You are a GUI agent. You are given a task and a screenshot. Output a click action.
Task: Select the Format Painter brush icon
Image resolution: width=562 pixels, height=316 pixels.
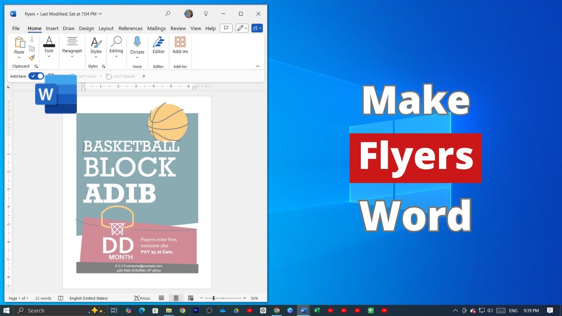[x=32, y=57]
